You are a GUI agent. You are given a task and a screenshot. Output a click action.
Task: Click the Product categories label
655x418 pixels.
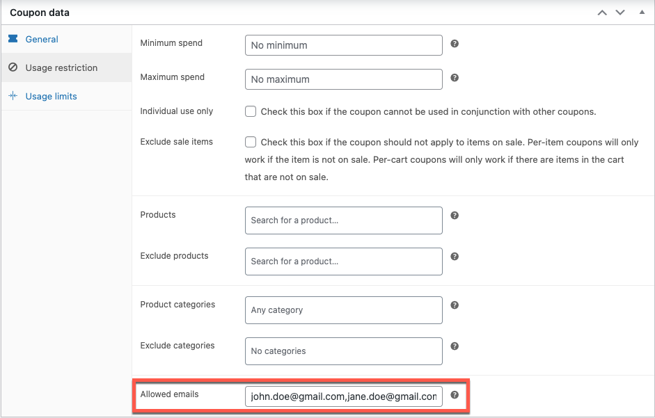click(177, 305)
